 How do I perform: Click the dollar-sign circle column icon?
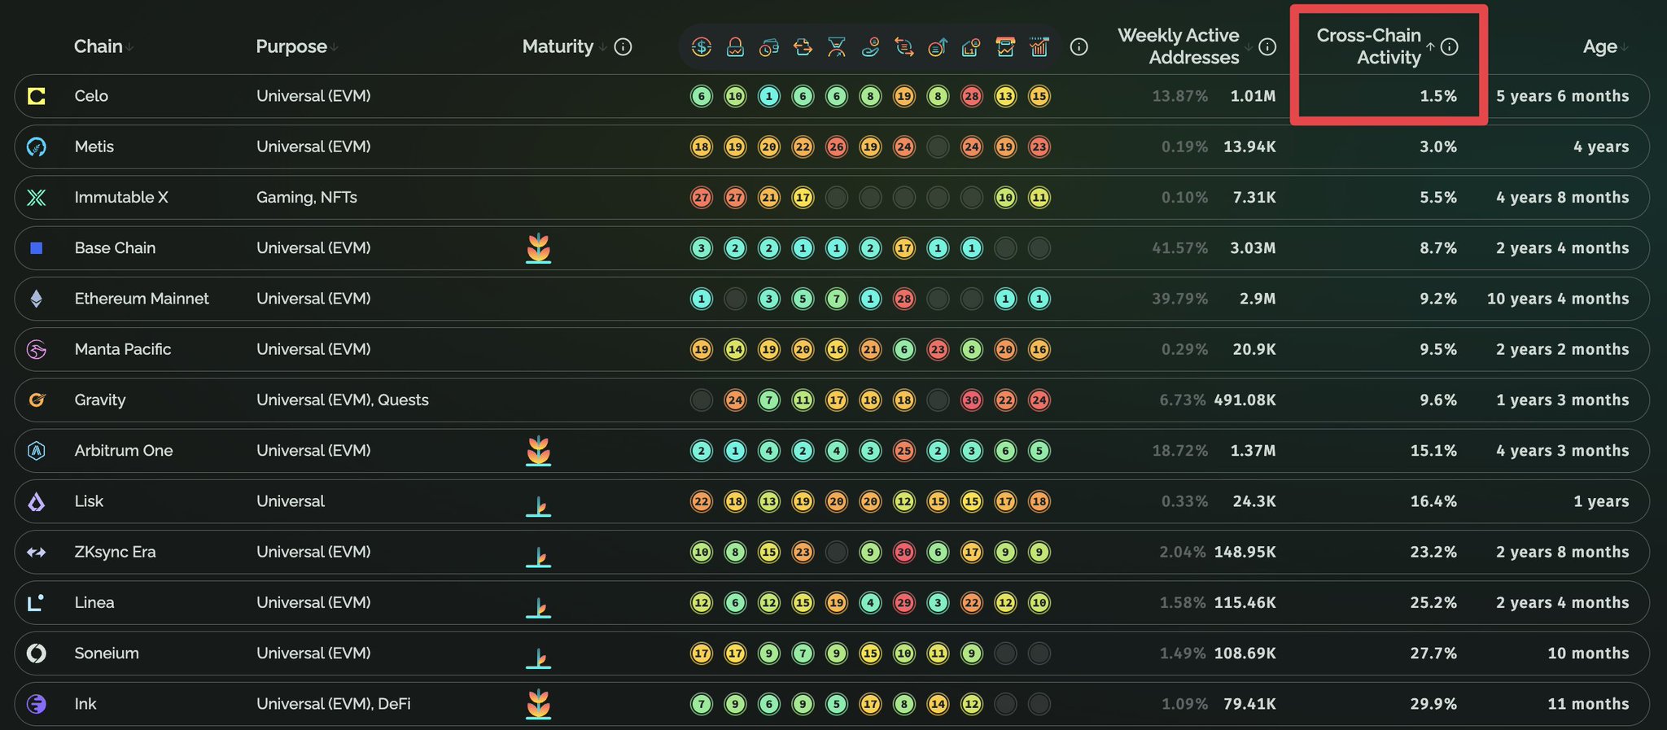(x=702, y=47)
